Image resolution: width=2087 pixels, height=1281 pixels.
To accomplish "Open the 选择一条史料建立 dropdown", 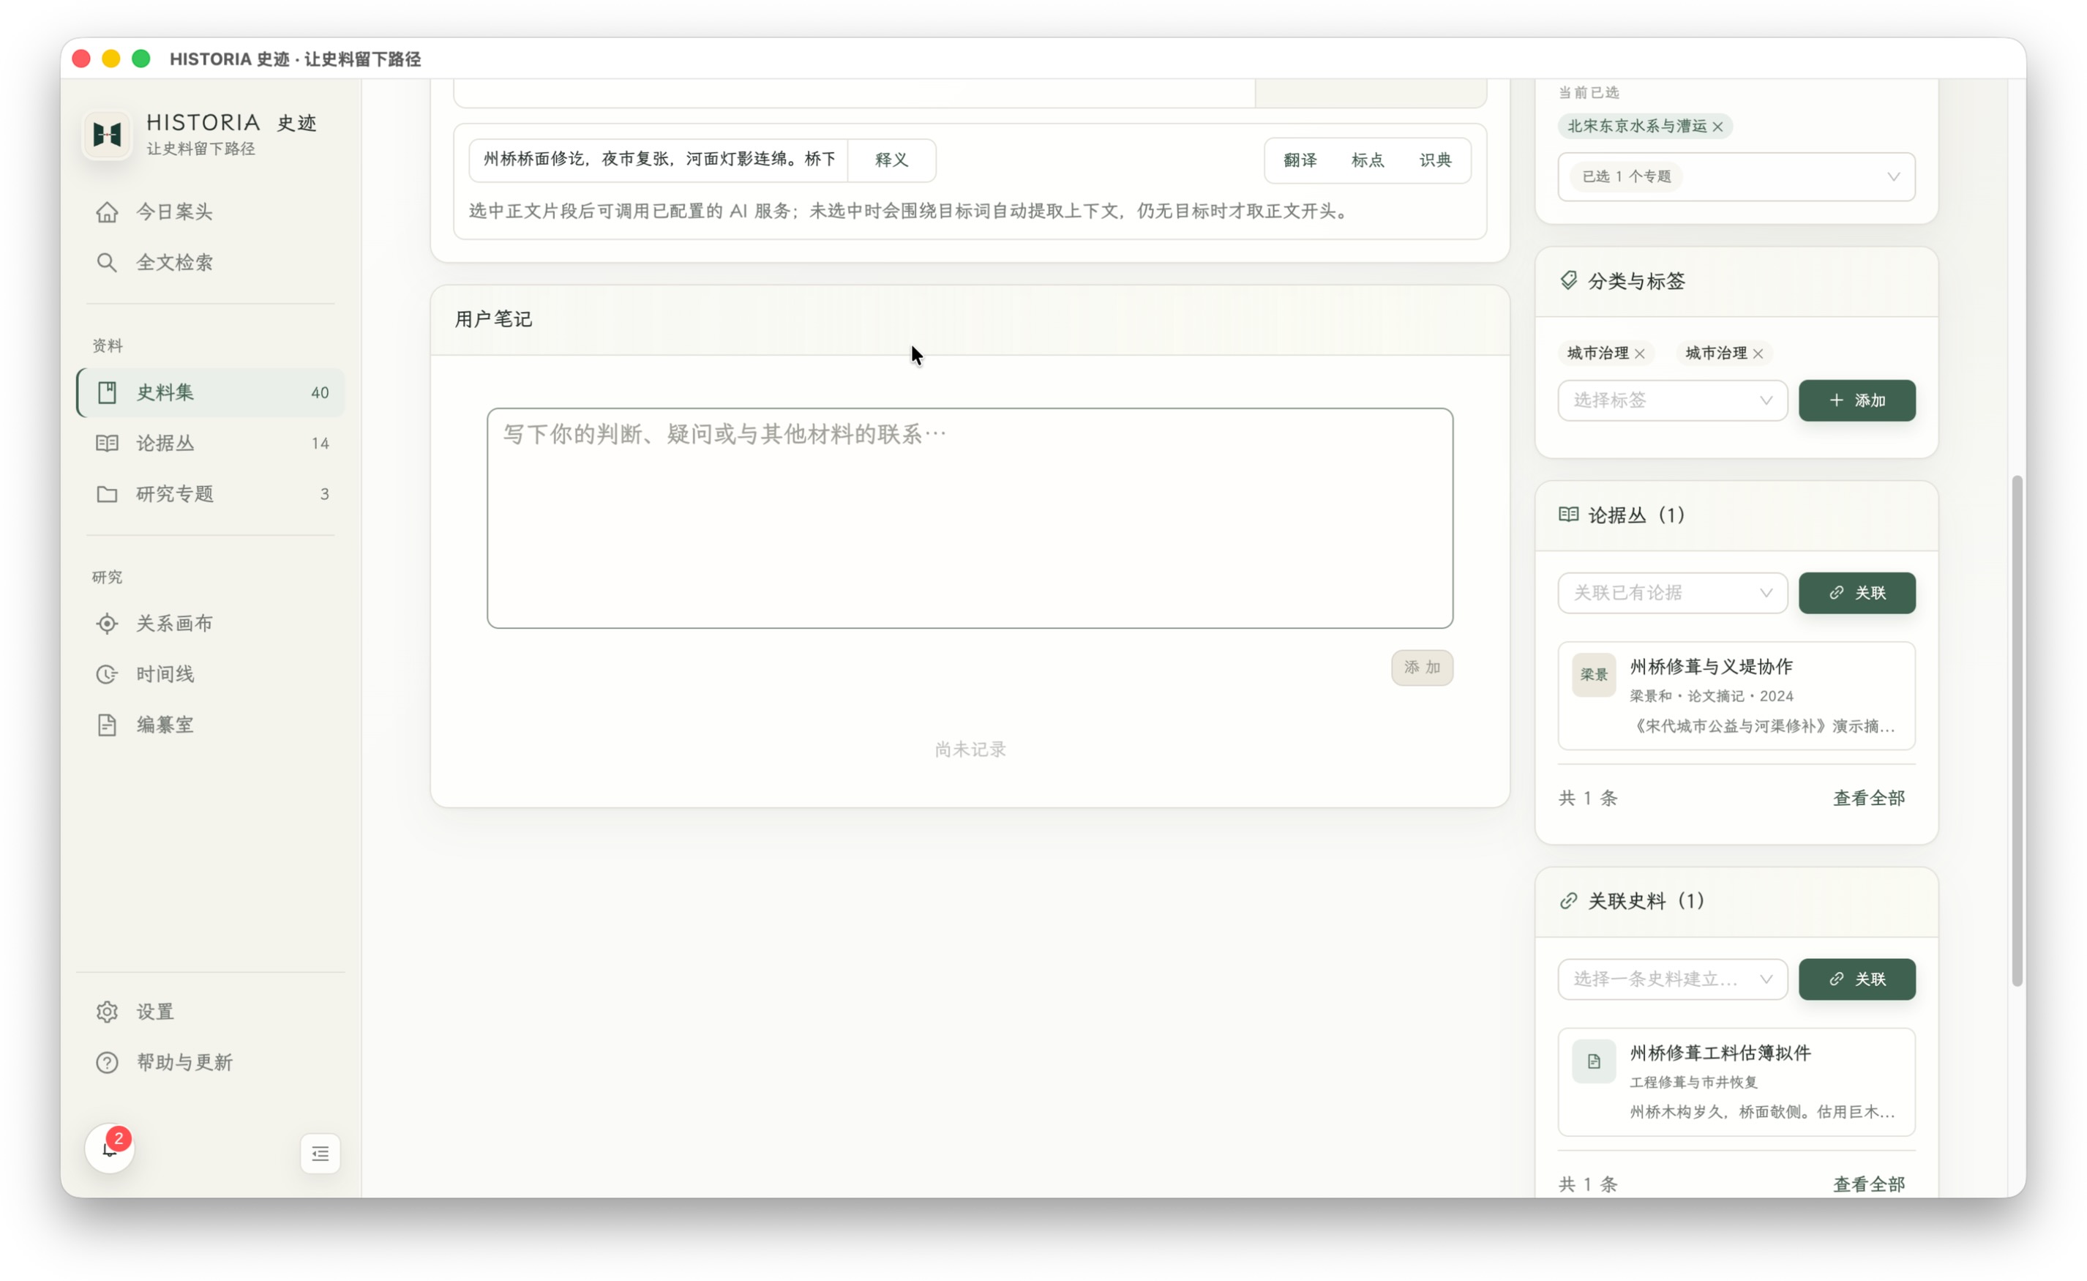I will coord(1672,979).
